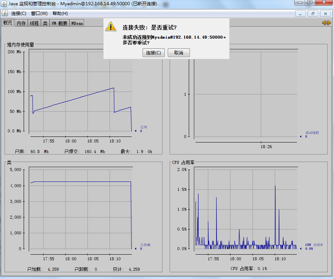Viewport: 334px width, 279px height.
Task: Minimize the internal JConsole connection frame
Action: tap(300, 13)
